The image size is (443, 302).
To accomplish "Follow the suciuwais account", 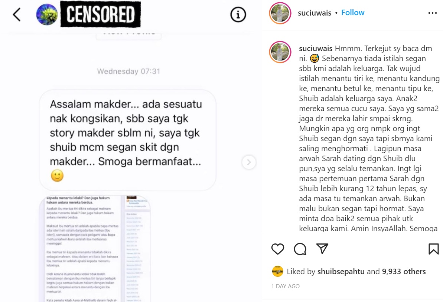I will click(353, 13).
